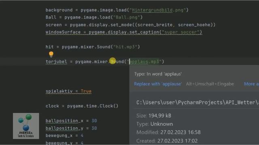Click the 'Created: 27.02.2023 17:02' entry

pyautogui.click(x=167, y=141)
